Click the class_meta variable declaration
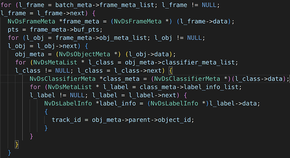The image size is (290, 158). click(x=121, y=79)
